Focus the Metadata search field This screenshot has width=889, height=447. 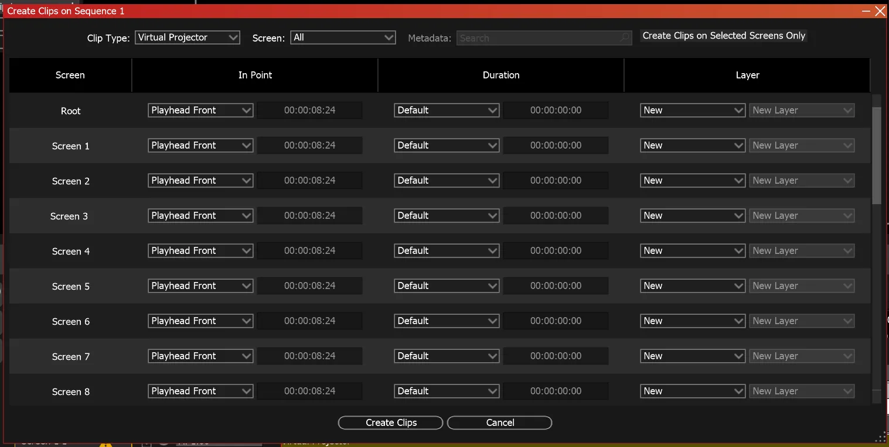(544, 38)
